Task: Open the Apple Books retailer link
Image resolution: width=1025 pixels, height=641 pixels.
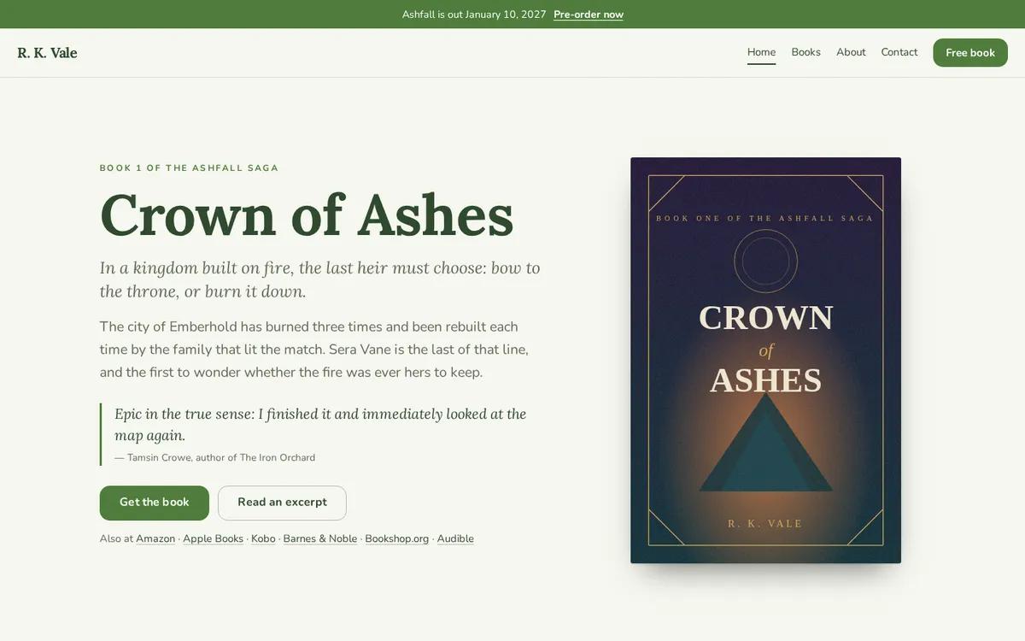Action: pos(213,538)
